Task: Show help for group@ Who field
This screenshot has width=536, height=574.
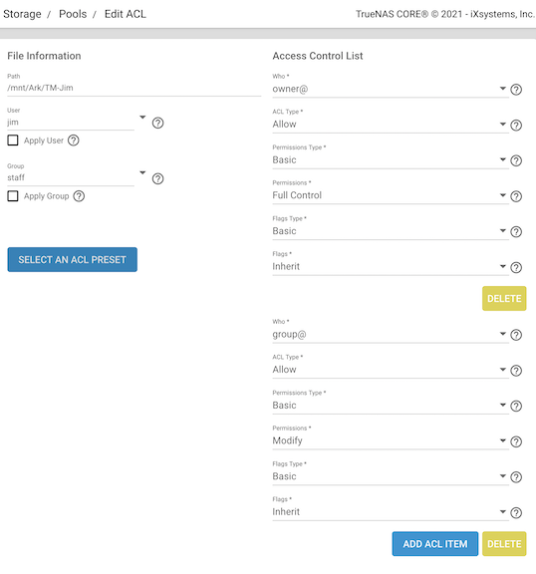Action: pos(516,335)
